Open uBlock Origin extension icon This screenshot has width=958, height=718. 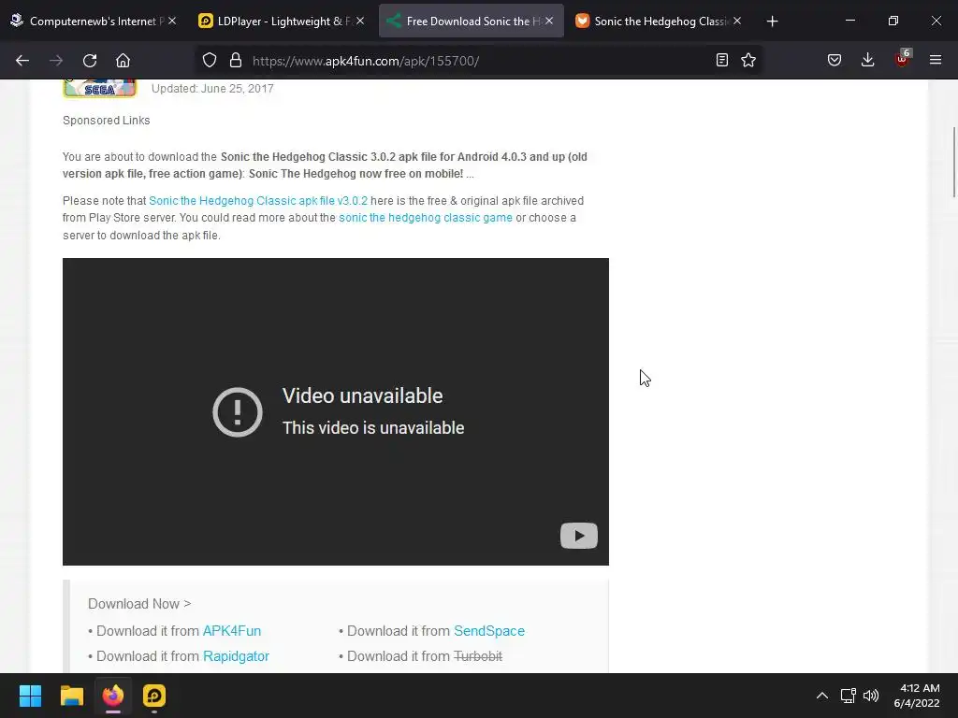[902, 59]
